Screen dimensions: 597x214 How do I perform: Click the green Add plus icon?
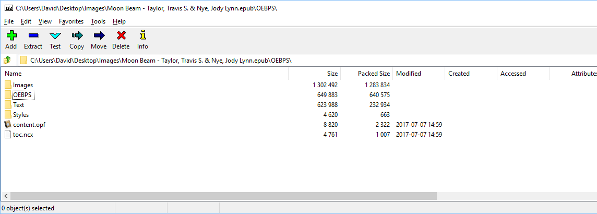pyautogui.click(x=11, y=35)
